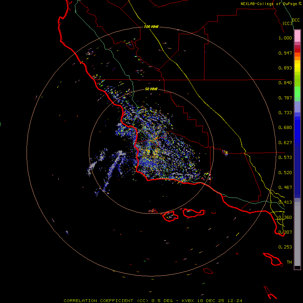This screenshot has width=303, height=303.
Task: Select the 0.307 scale value
Action: tap(285, 232)
